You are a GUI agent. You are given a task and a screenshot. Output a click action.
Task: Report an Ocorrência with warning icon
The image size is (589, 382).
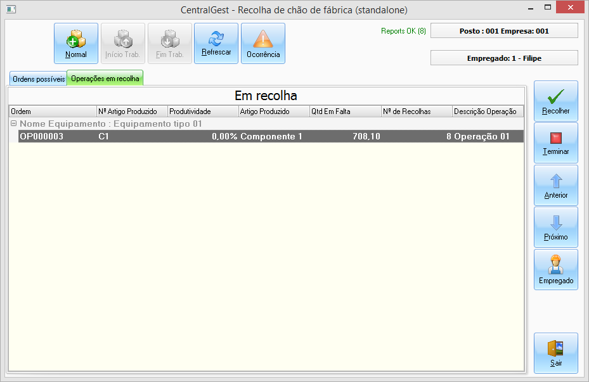263,43
